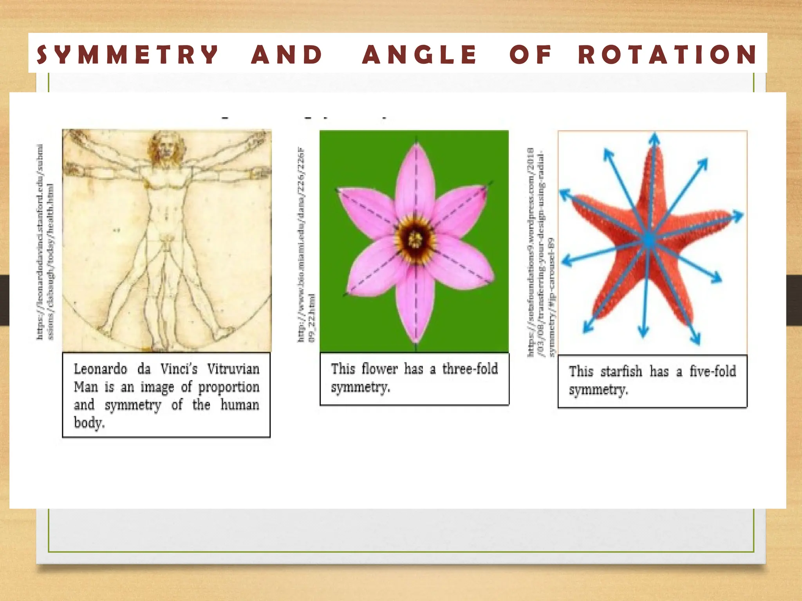Click the rightmost blue arrowhead on the starfish
802x601 pixels.
coord(738,216)
